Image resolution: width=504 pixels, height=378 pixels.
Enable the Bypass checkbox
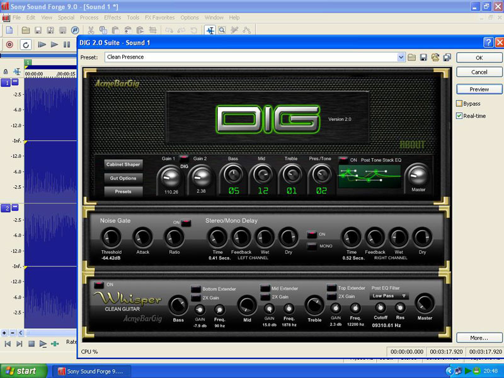(x=460, y=103)
